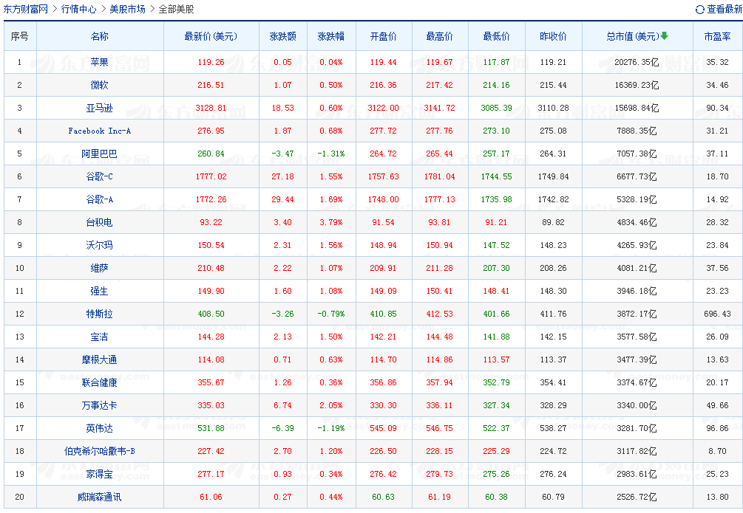Click the refresh icon beside 查看最新

[x=699, y=10]
